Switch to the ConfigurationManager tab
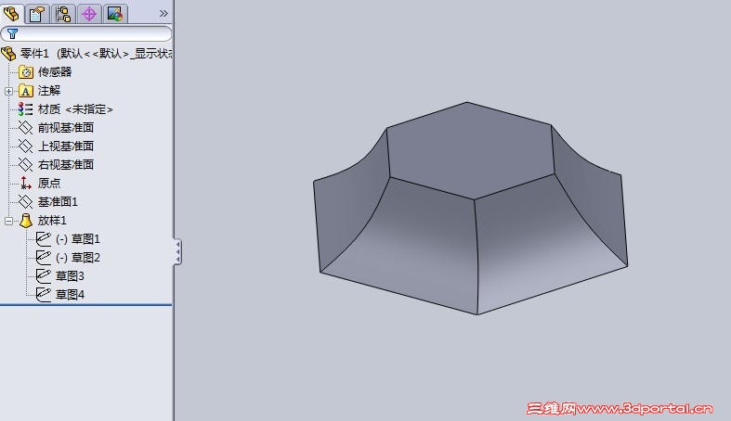The image size is (731, 421). click(63, 14)
